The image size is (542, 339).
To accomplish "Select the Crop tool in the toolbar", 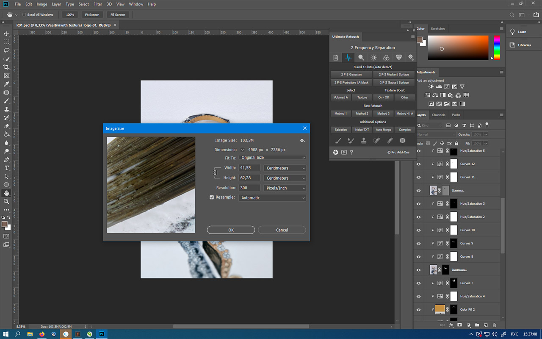I will (x=6, y=67).
